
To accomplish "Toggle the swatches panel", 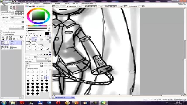I will (x=40, y=6).
